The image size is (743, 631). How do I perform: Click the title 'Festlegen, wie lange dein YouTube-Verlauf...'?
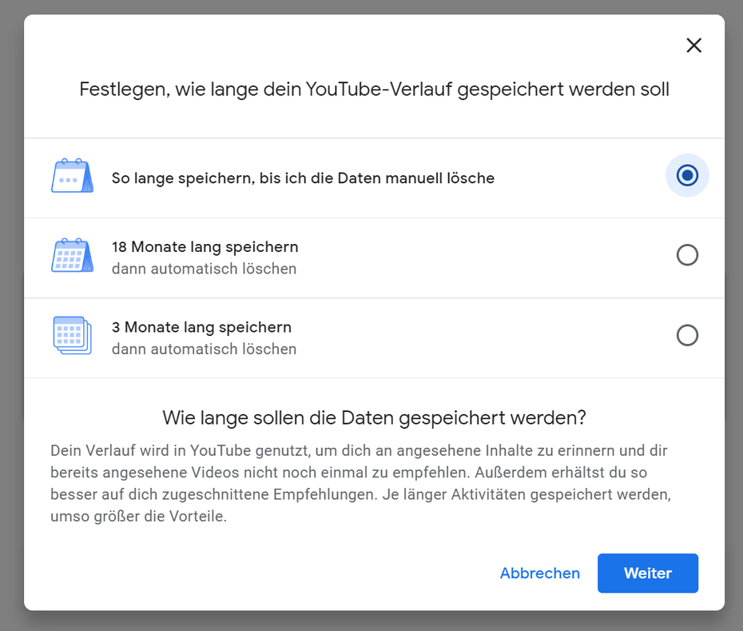click(375, 90)
